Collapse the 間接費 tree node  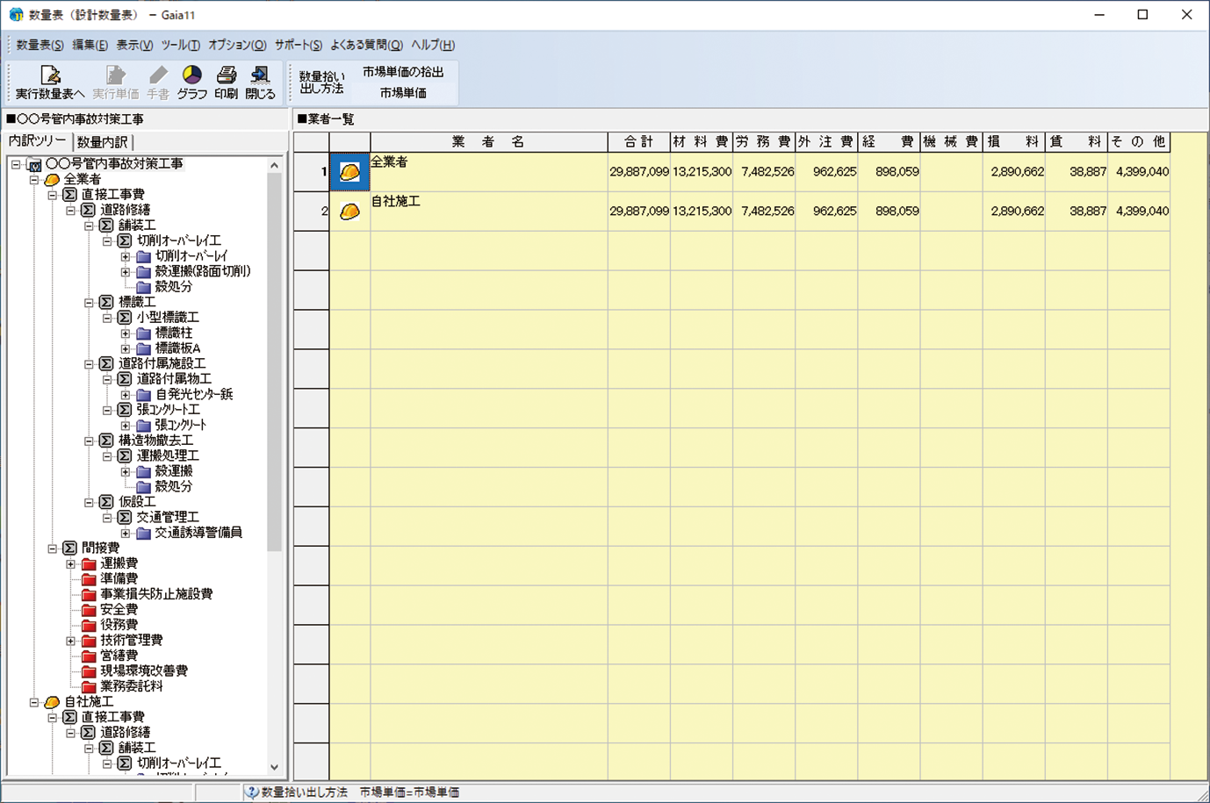[53, 548]
